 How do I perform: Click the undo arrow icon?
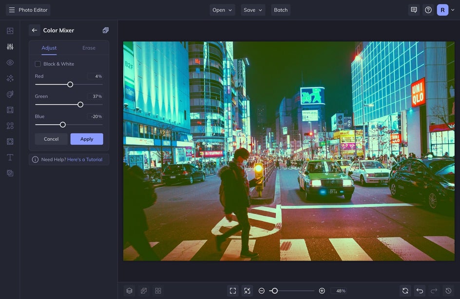point(420,291)
